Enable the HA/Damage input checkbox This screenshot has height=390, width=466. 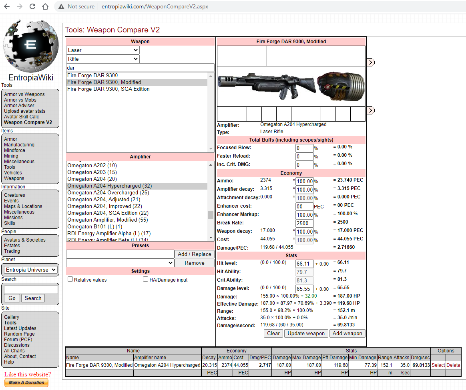point(146,279)
